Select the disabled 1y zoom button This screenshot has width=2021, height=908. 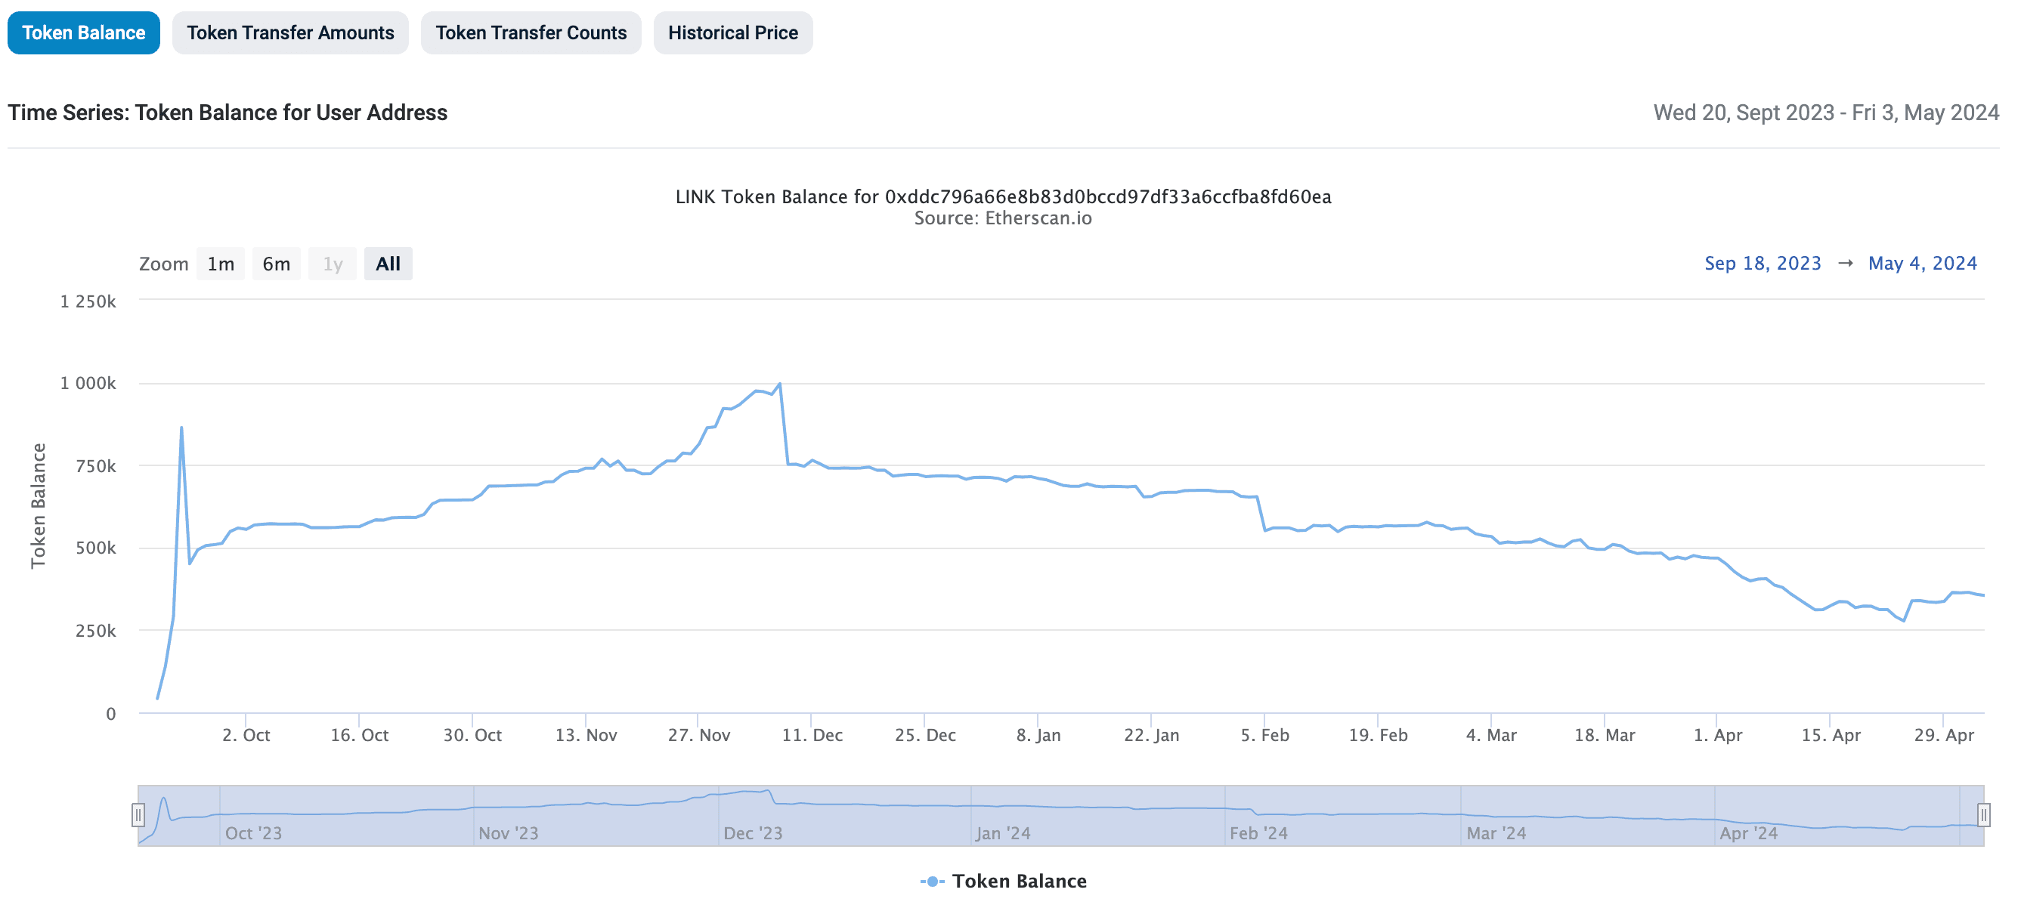(333, 264)
